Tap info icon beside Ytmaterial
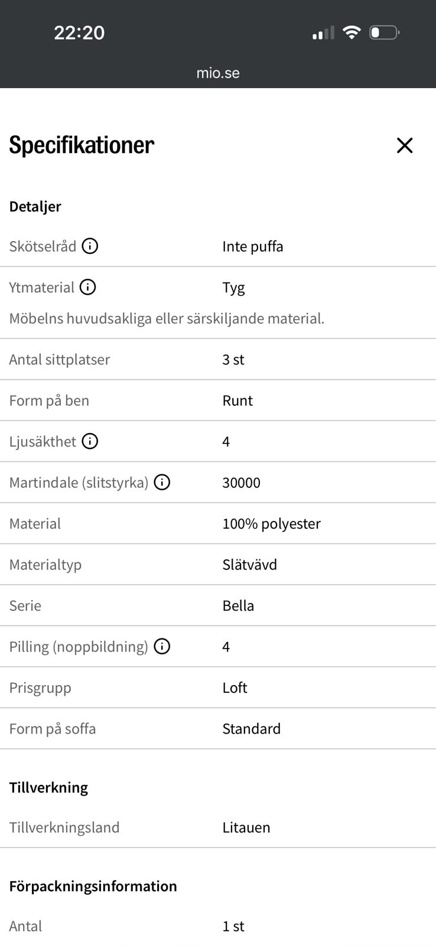436x945 pixels. [x=87, y=287]
